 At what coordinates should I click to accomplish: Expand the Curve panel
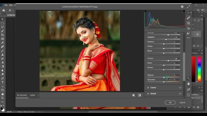click(x=148, y=88)
